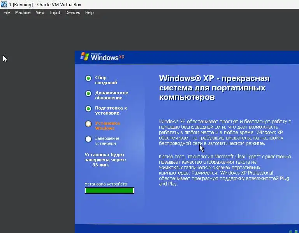Click the paragraph starting "Windows XP обеспечивает"
Image resolution: width=299 pixels, height=233 pixels.
click(225, 132)
